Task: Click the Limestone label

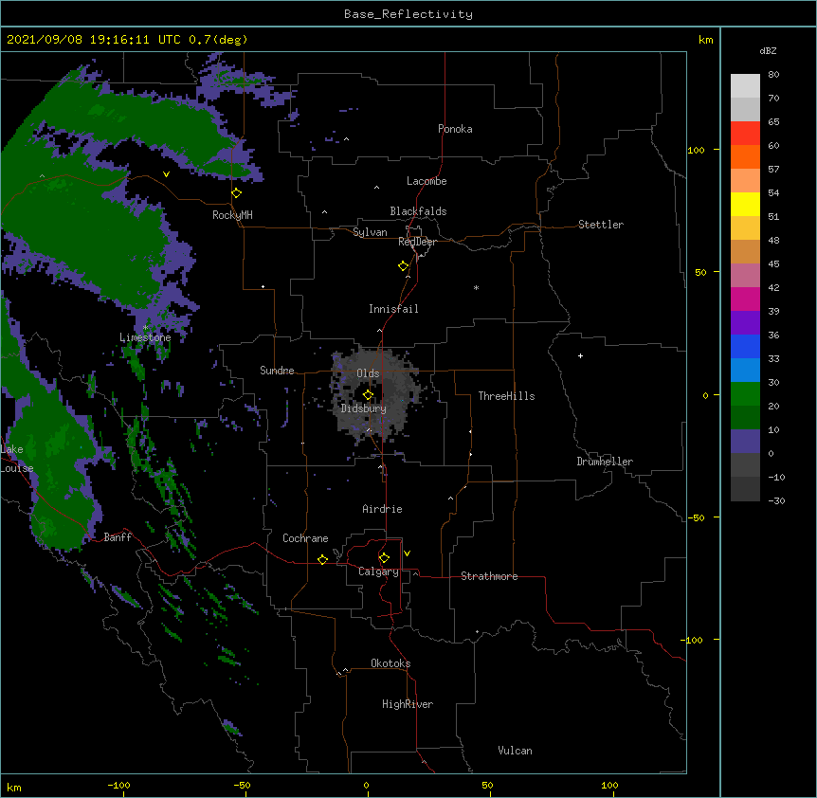Action: pos(145,337)
